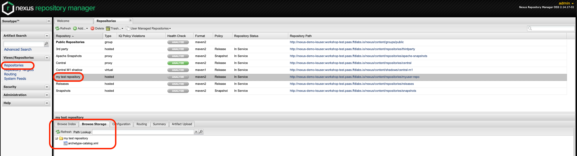Open the apache-snapshots repository URL
Image resolution: width=577 pixels, height=156 pixels.
[x=358, y=56]
